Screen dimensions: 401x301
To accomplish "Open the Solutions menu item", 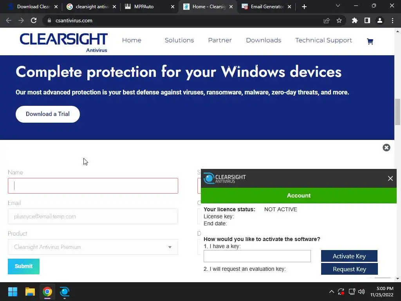I will click(179, 40).
